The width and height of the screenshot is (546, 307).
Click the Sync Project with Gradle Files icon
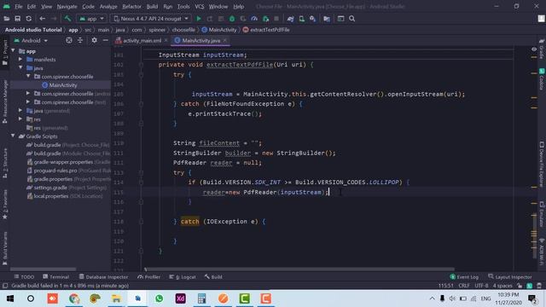[290, 19]
